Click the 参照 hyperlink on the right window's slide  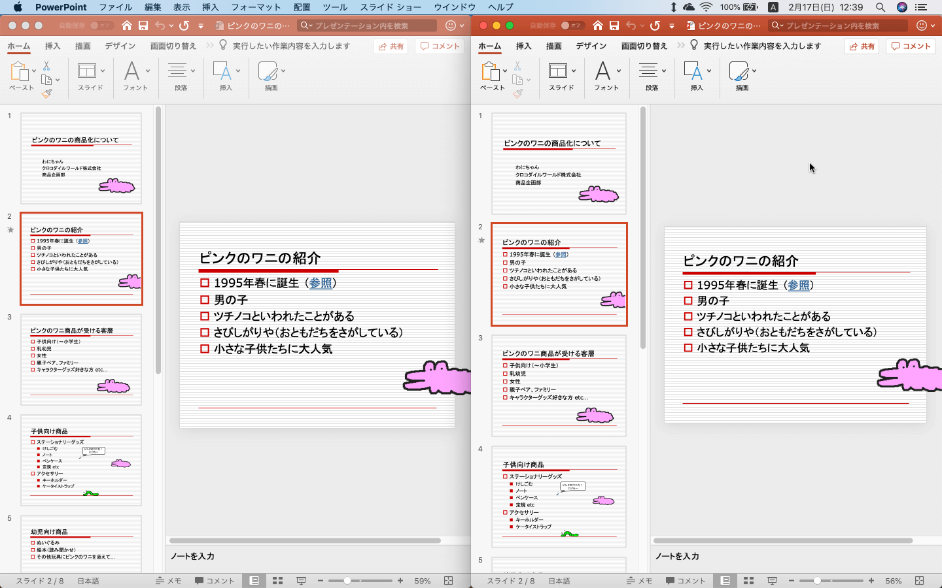(798, 286)
